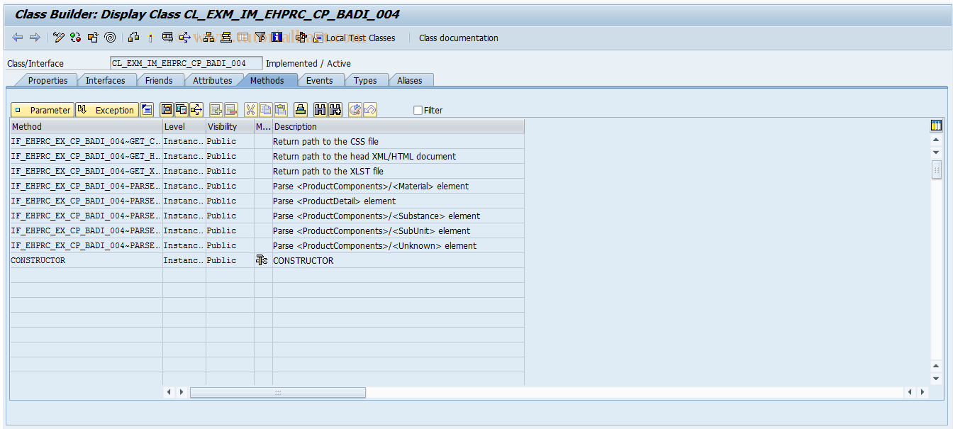Select the IF_EHPRC_EX_CP_BADI_004~GET_H method cell

coord(86,156)
